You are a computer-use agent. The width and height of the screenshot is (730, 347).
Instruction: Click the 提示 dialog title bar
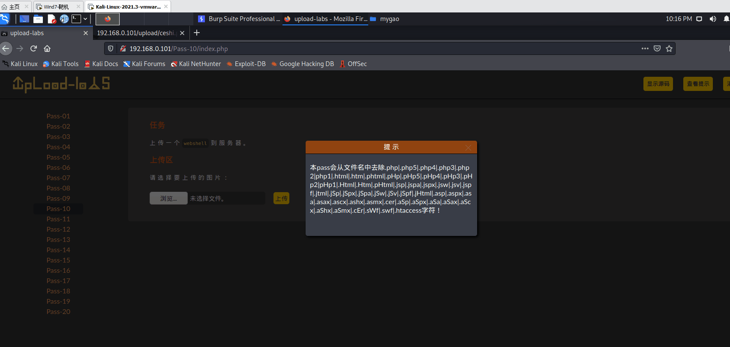[391, 147]
